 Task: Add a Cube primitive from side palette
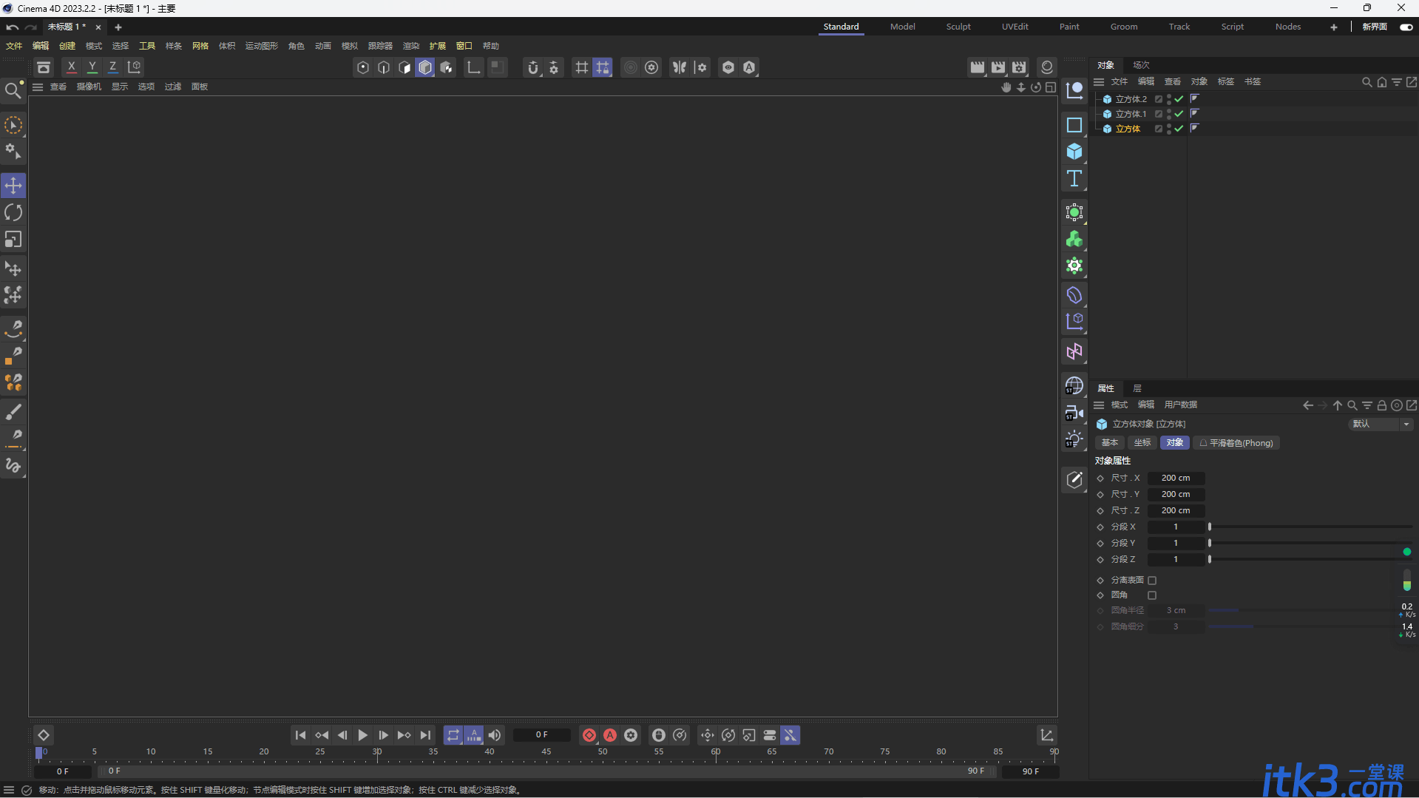click(1074, 152)
